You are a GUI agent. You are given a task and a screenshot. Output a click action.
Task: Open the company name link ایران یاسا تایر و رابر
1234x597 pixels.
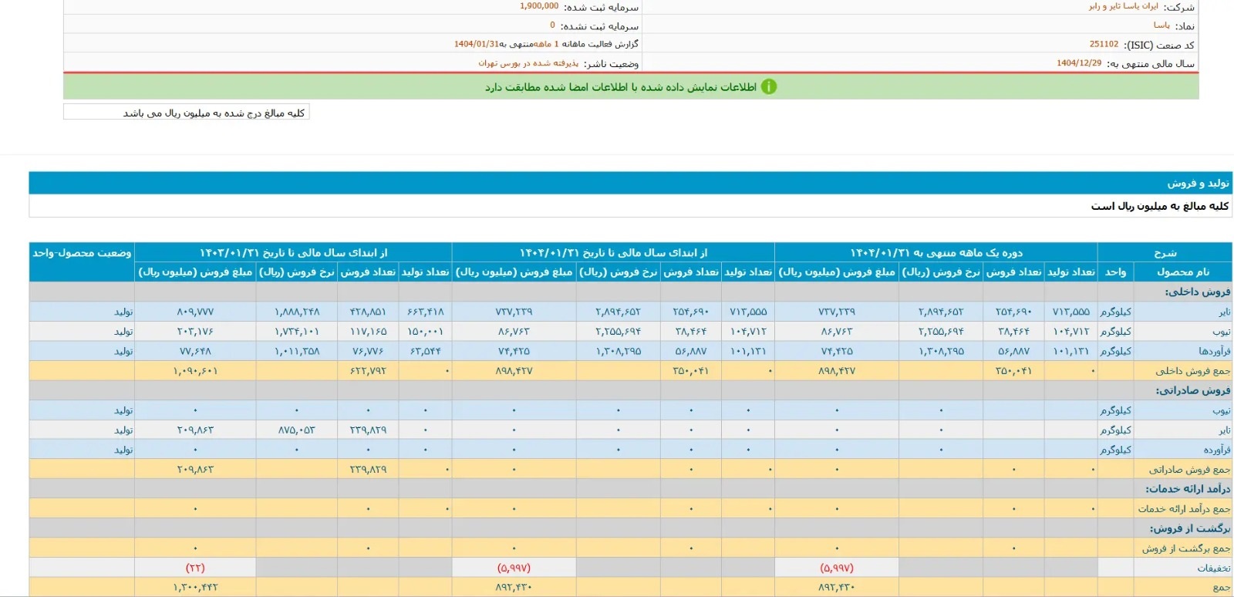pos(1123,6)
